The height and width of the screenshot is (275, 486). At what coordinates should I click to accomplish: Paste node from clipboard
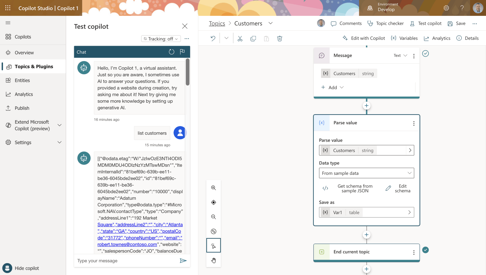pos(266,39)
